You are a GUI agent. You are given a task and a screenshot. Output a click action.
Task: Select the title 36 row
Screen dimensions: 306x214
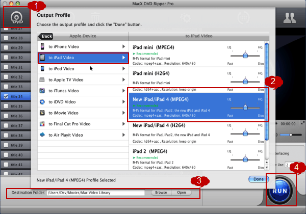click(x=16, y=116)
